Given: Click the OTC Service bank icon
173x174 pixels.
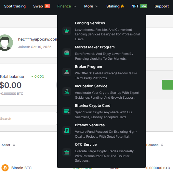Looking at the screenshot, I should click(67, 153).
